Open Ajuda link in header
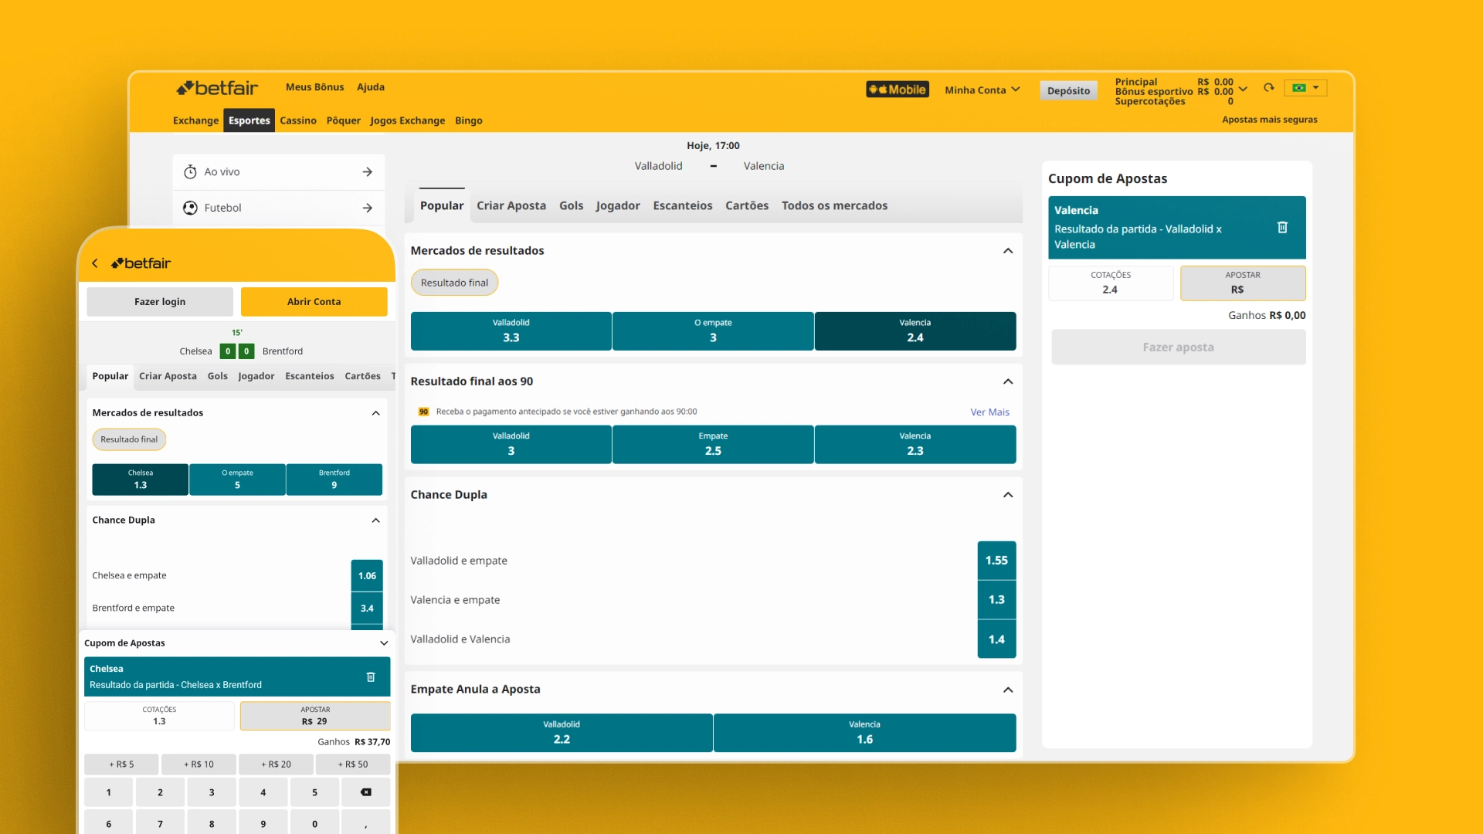 [371, 87]
